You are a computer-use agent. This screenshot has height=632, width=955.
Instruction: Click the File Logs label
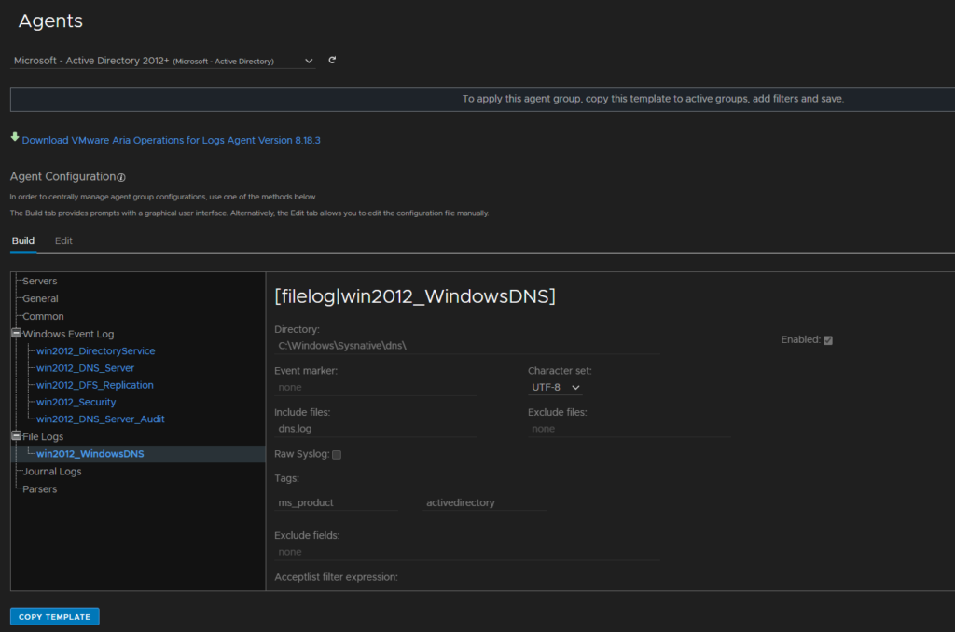point(43,437)
